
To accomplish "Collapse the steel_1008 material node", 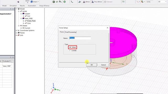I will (21, 19).
